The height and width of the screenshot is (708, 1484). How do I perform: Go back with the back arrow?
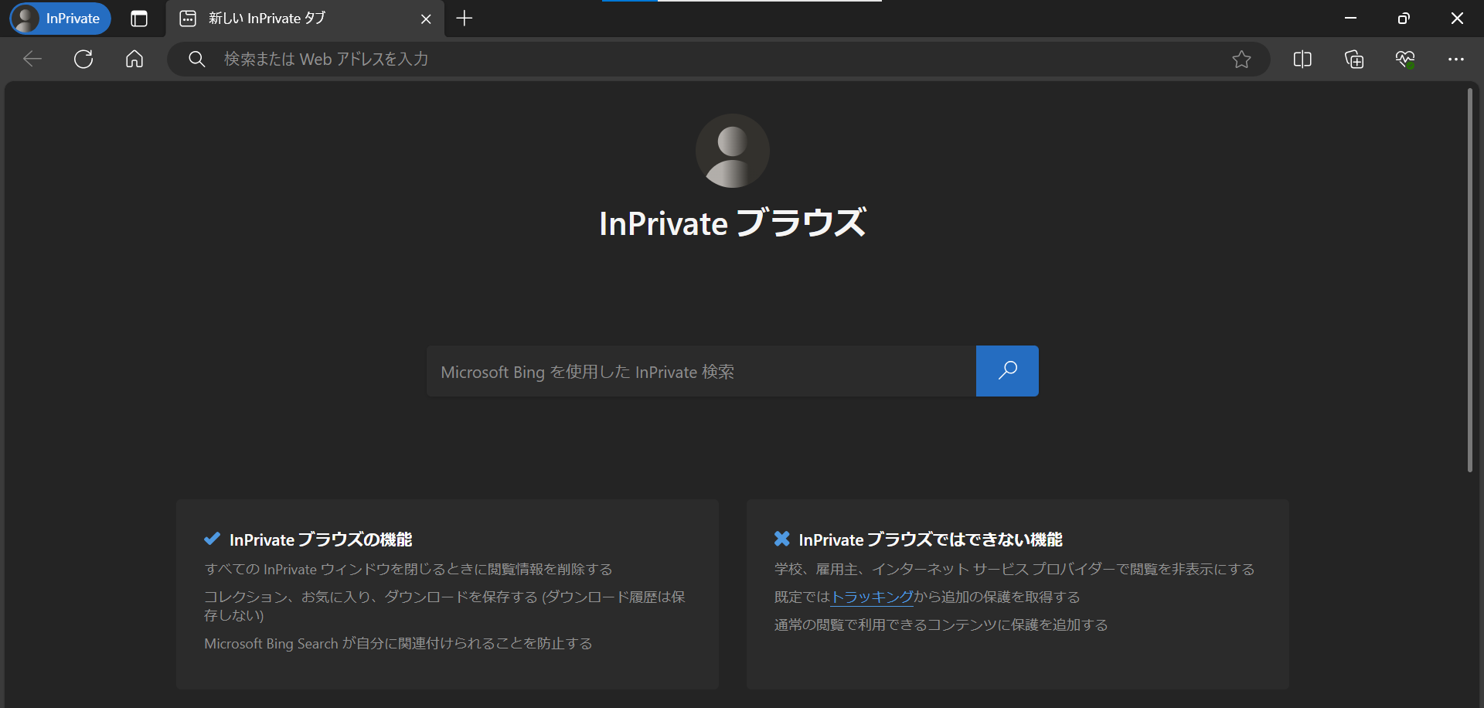[x=32, y=59]
